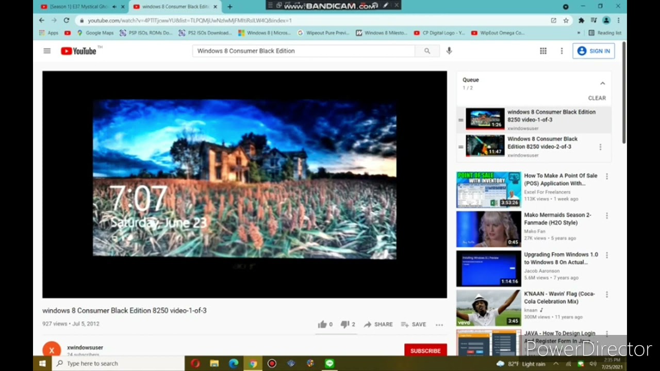Play queue item video-1-of-3 thumbnail
Viewport: 660px width, 371px height.
pyautogui.click(x=485, y=119)
